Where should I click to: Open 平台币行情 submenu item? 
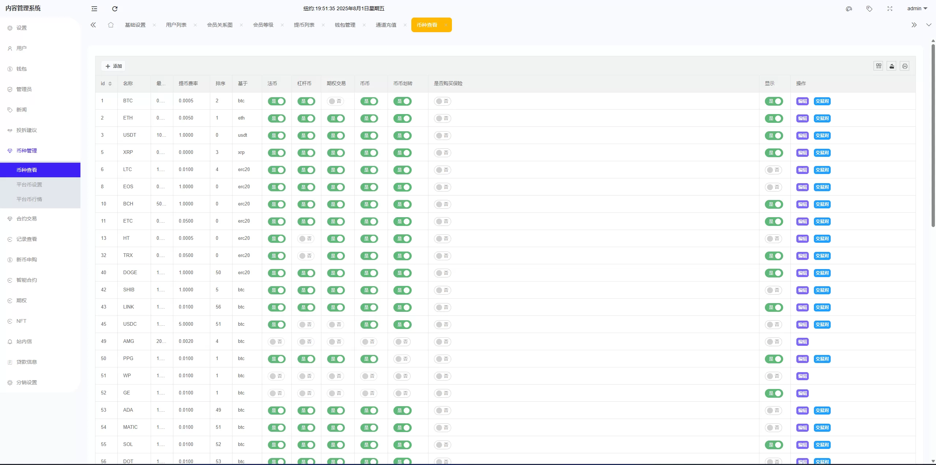[x=40, y=199]
